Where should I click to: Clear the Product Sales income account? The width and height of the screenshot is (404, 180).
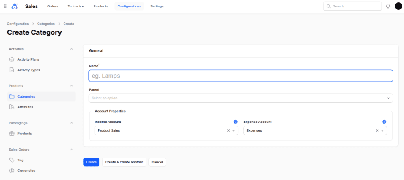click(x=228, y=130)
